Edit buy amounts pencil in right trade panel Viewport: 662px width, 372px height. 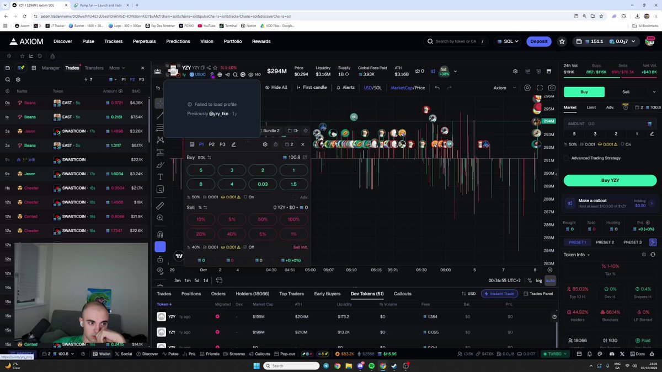pos(652,134)
